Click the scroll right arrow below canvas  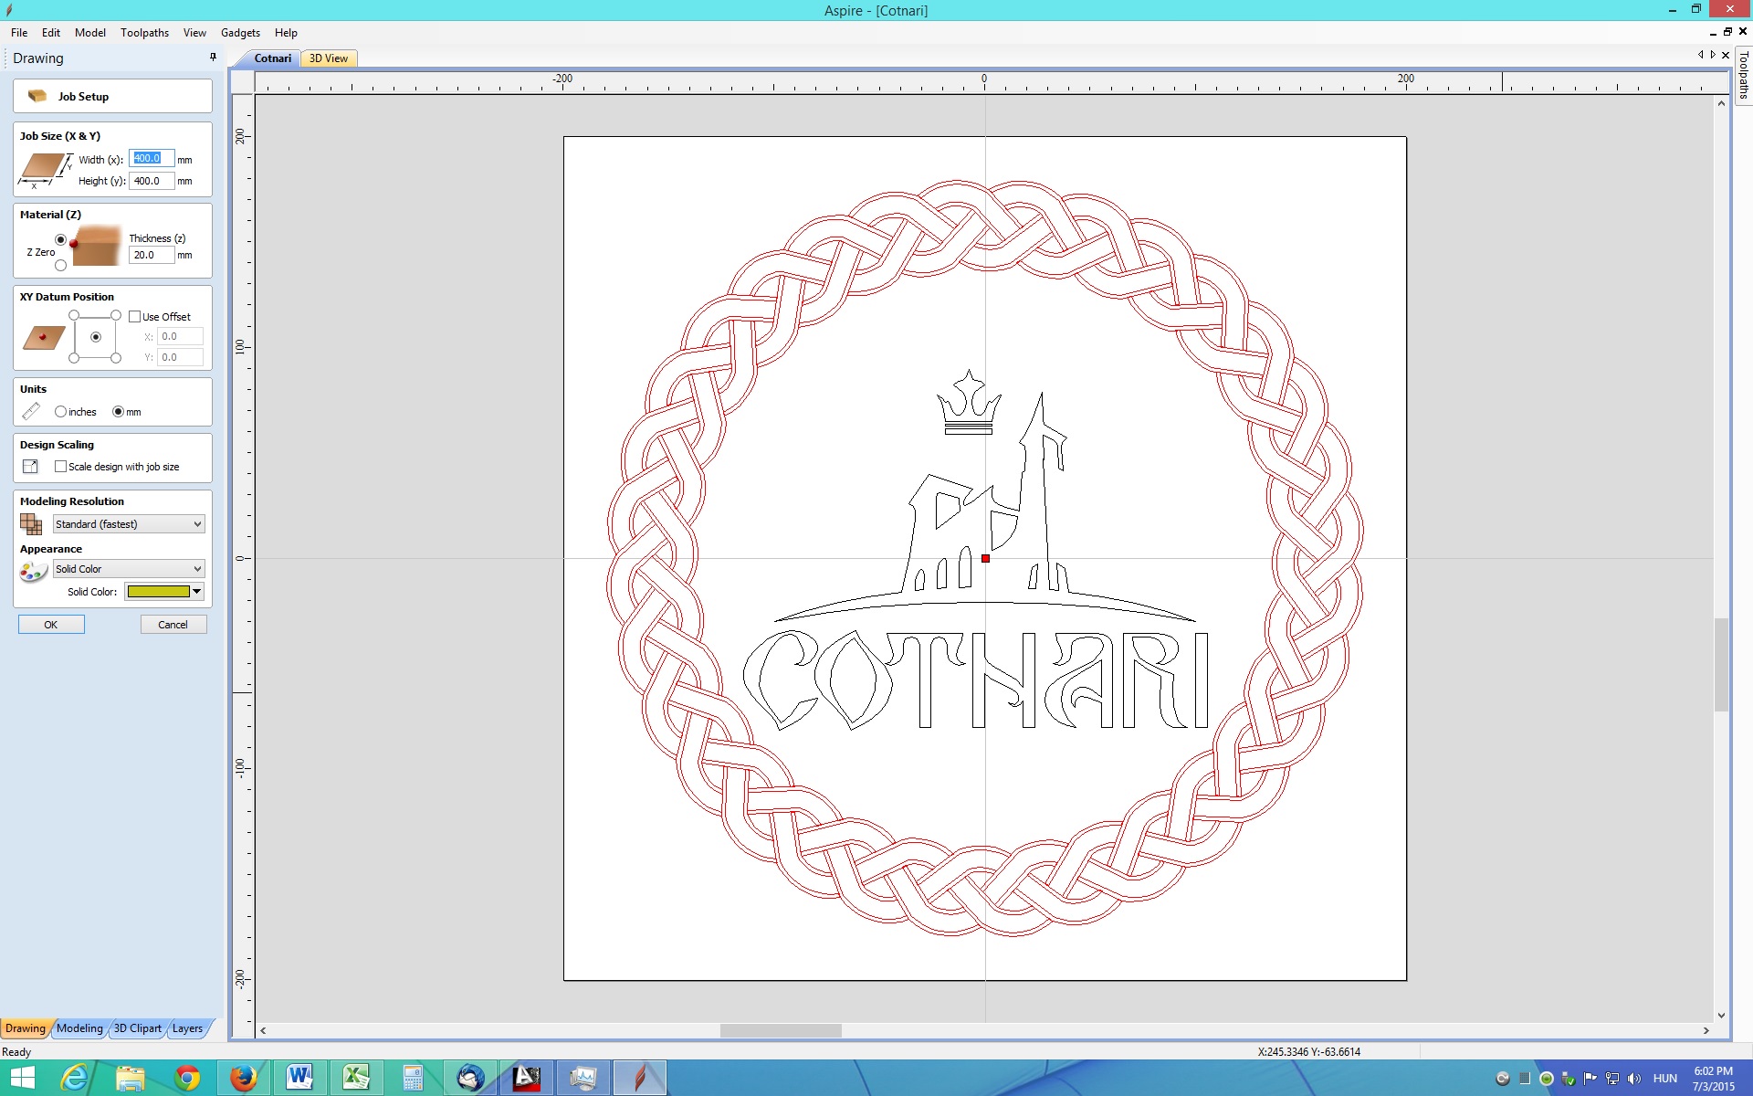pos(1706,1030)
